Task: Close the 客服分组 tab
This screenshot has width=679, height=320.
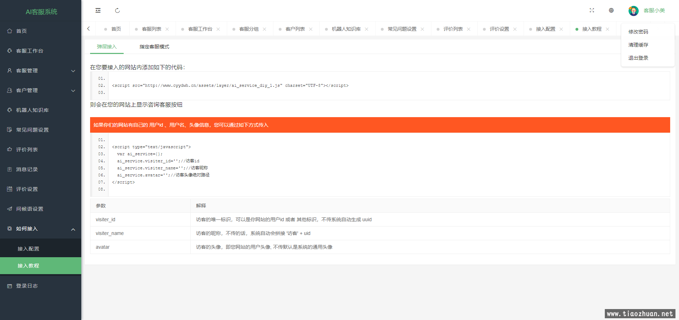Action: point(265,29)
